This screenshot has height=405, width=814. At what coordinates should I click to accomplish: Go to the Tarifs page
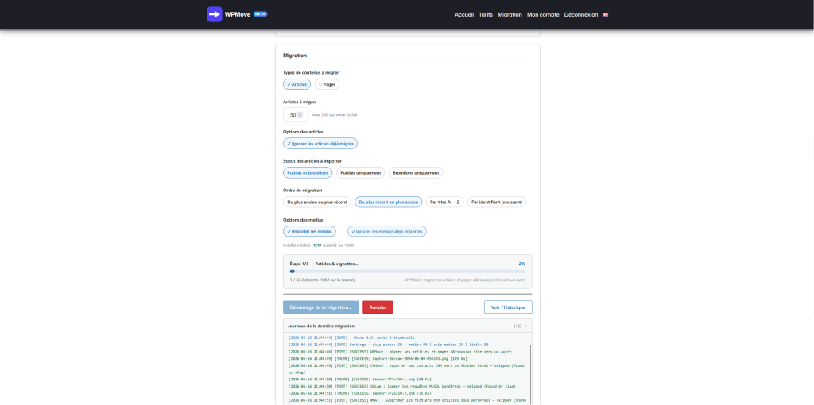tap(486, 15)
